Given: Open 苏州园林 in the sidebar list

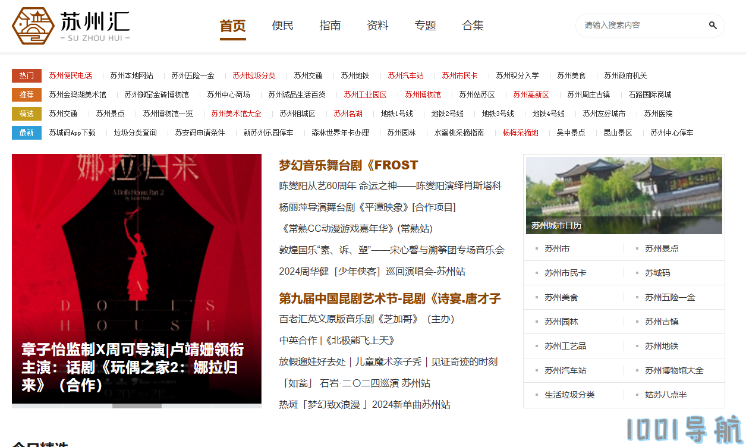Looking at the screenshot, I should (561, 322).
